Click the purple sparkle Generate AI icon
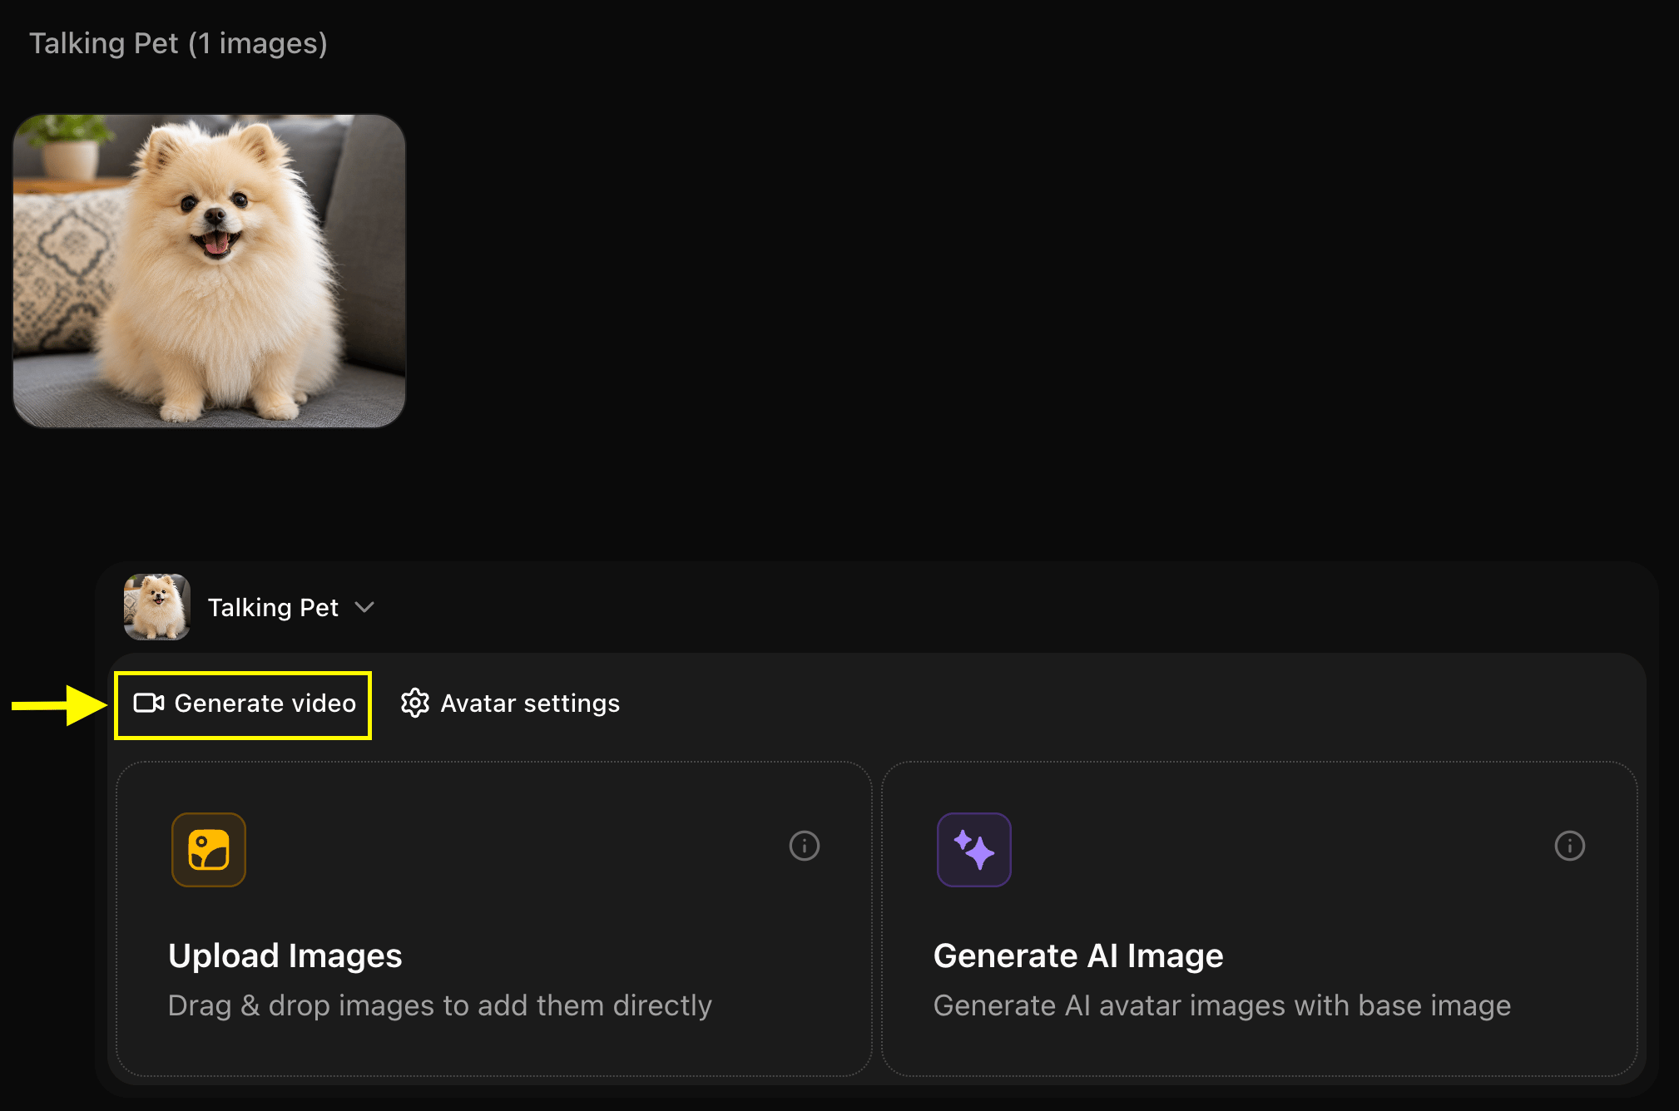The width and height of the screenshot is (1679, 1111). coord(974,850)
